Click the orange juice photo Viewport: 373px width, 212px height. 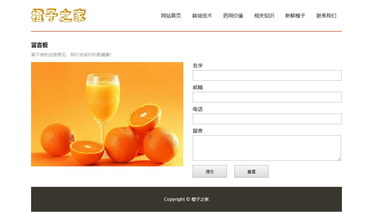tap(107, 114)
